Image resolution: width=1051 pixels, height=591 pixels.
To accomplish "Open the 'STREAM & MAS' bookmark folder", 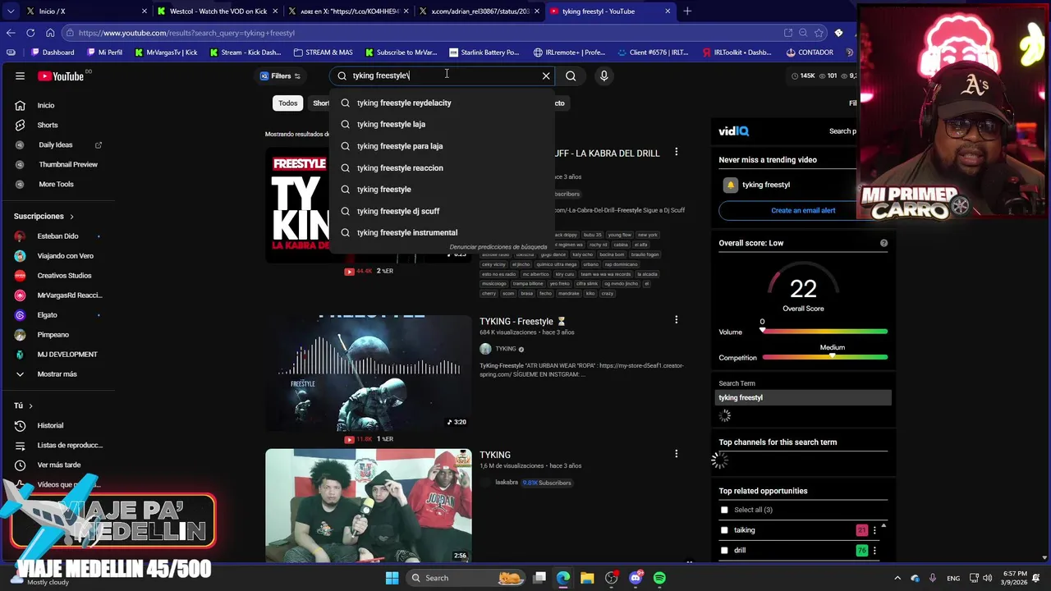I will (322, 53).
